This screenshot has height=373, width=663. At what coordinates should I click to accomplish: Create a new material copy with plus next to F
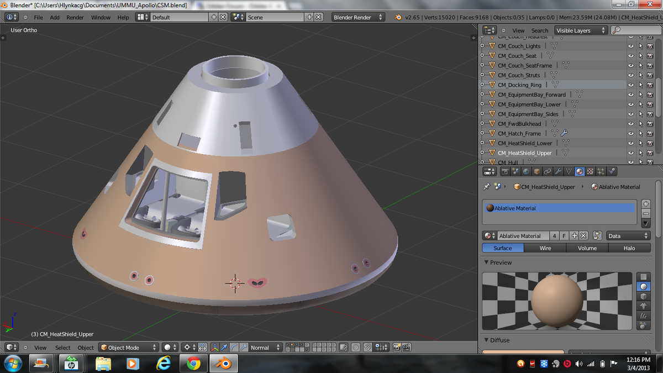[x=574, y=236]
